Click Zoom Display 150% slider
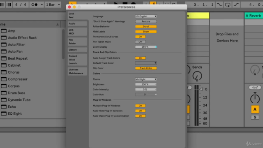 pos(146,47)
